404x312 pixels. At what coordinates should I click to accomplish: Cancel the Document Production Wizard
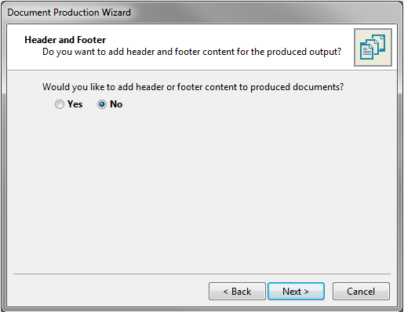click(x=361, y=291)
